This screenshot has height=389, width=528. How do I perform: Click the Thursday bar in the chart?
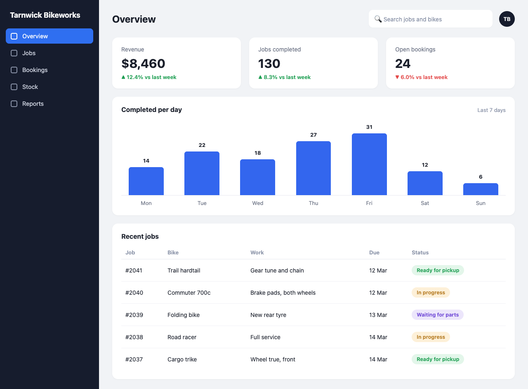point(313,168)
